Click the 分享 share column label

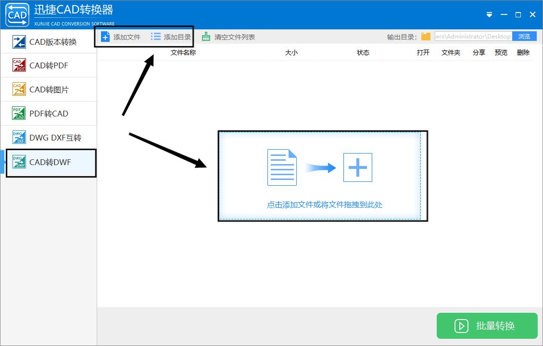point(479,53)
